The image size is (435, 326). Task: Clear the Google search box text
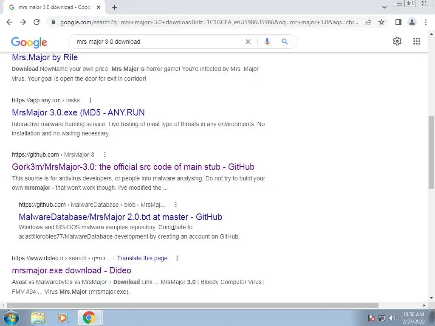(248, 42)
